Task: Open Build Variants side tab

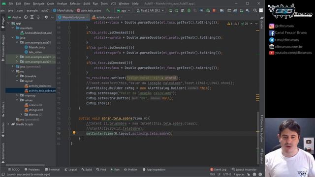Action: coord(3,153)
